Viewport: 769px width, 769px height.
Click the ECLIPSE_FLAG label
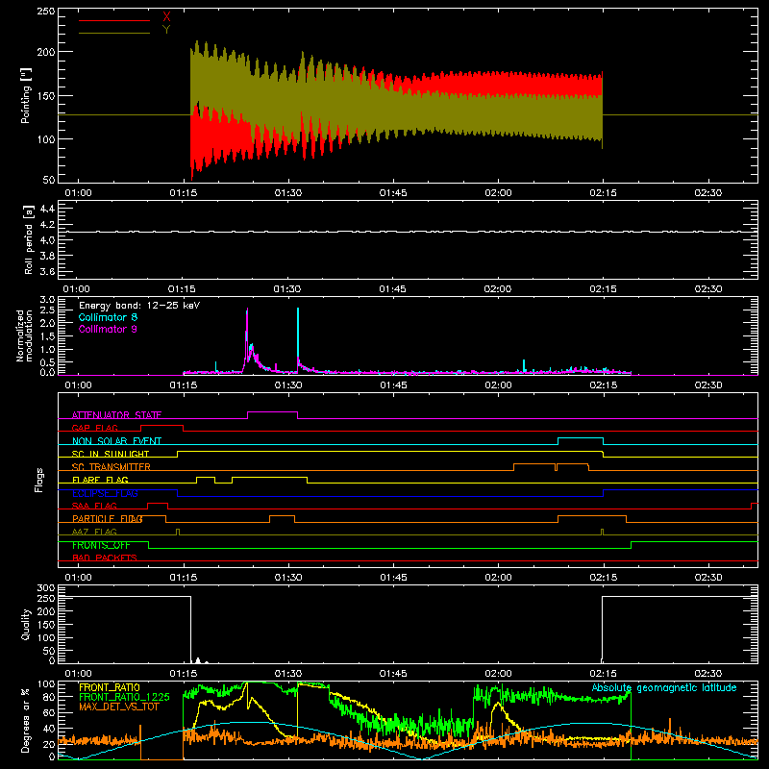click(x=105, y=493)
